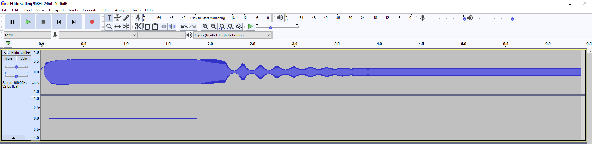Open the Transport menu

(56, 10)
